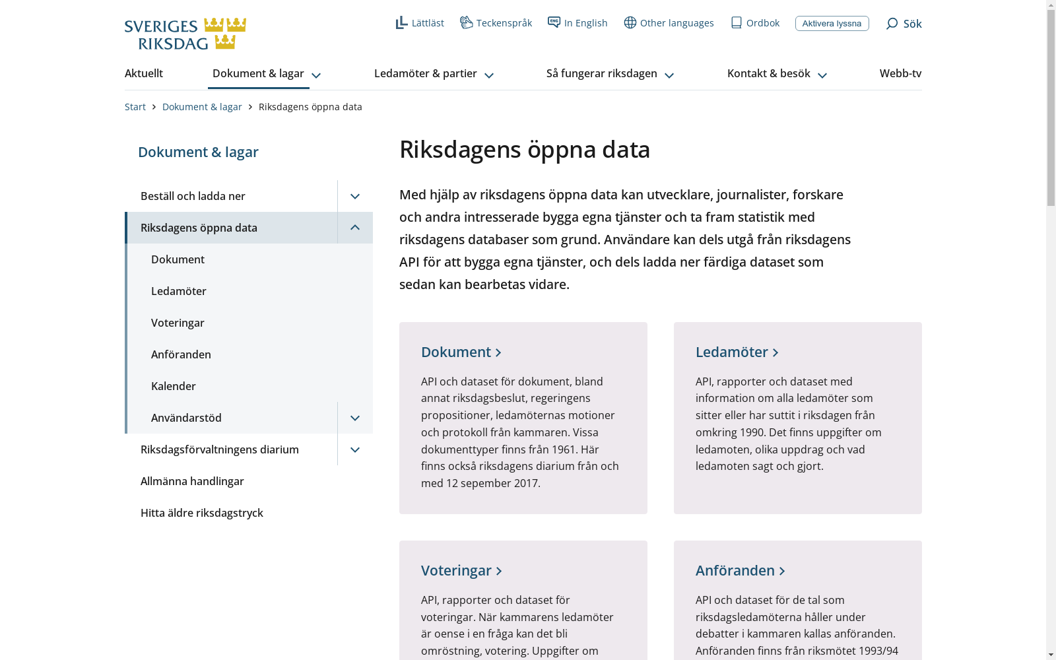The image size is (1056, 660).
Task: Click the scrollbar down arrow
Action: [x=1051, y=655]
